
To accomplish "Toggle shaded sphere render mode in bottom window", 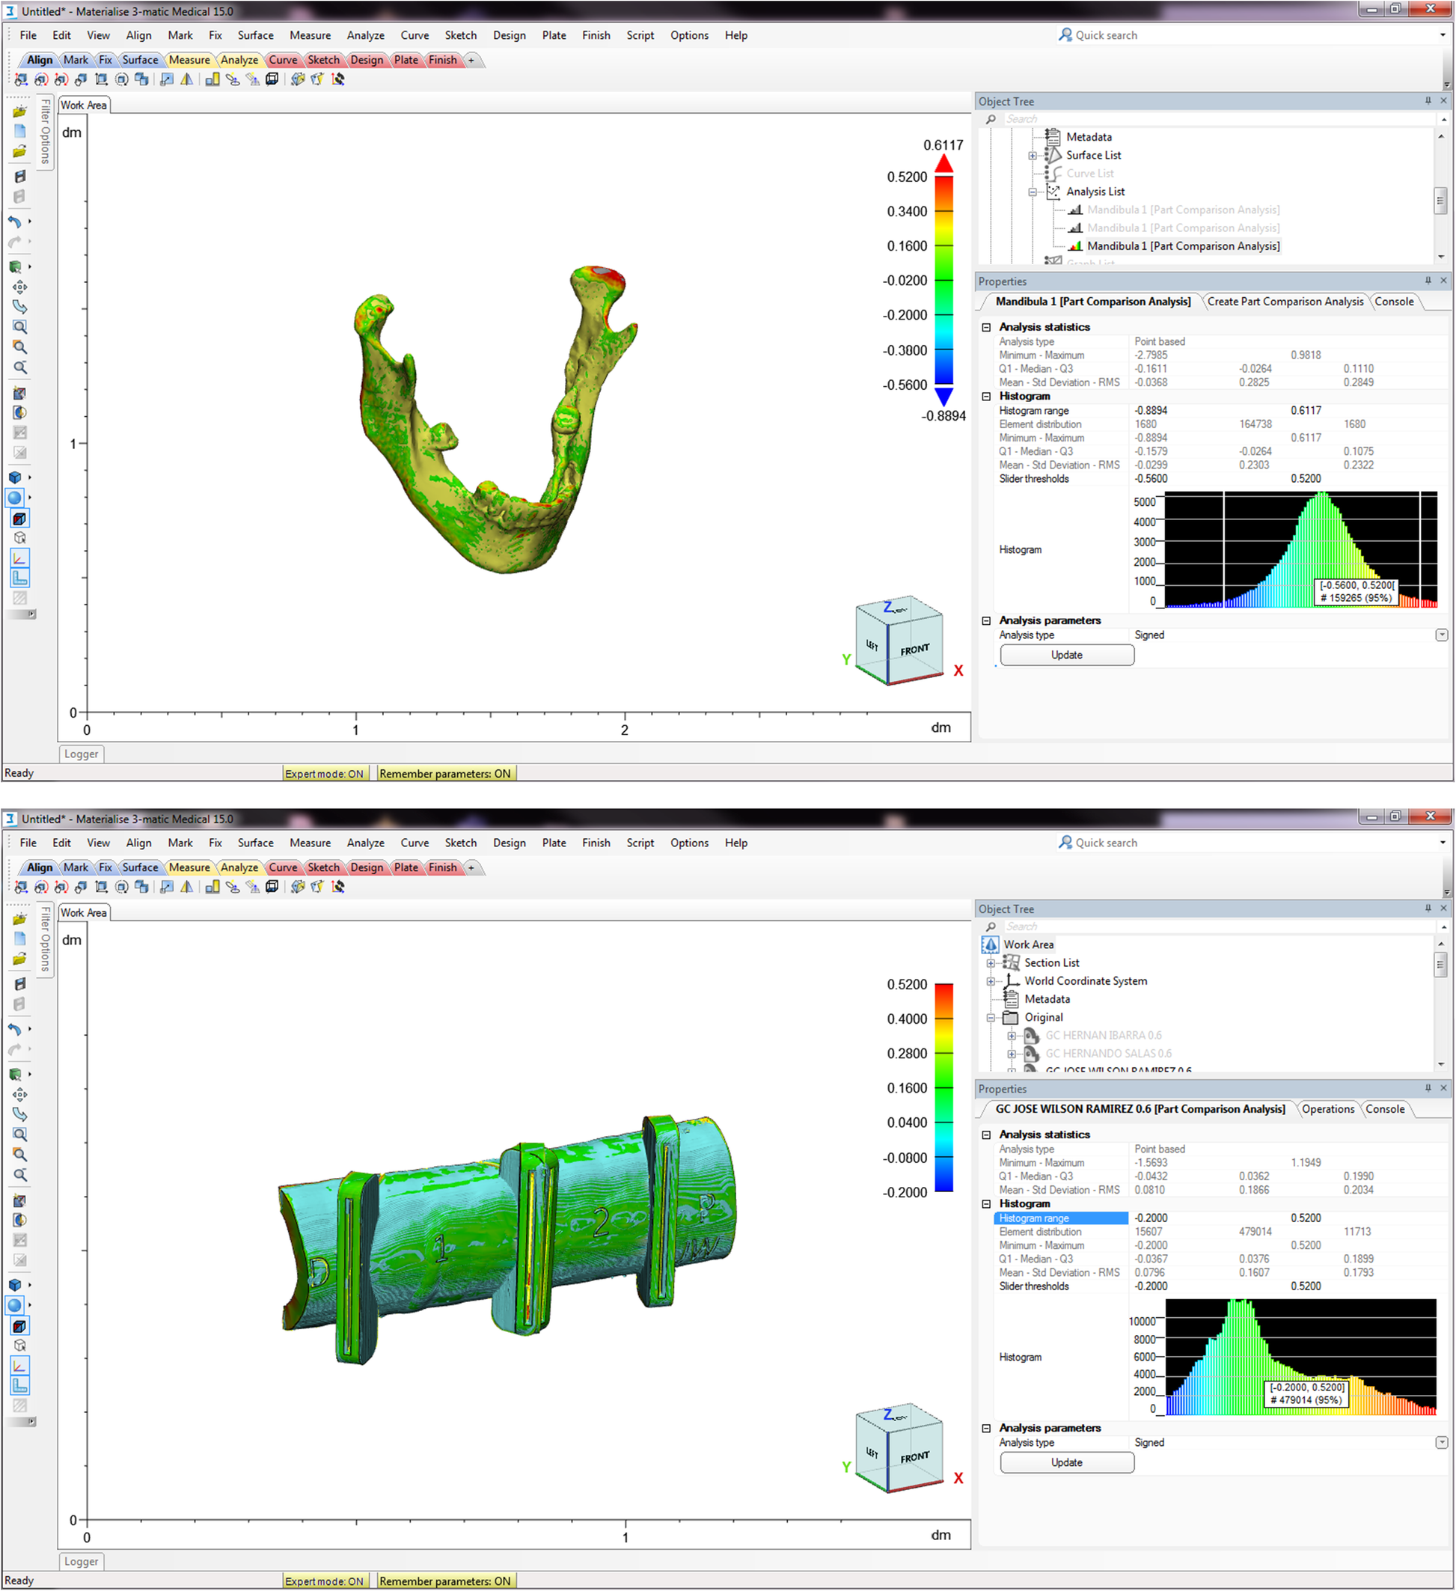I will (15, 1305).
